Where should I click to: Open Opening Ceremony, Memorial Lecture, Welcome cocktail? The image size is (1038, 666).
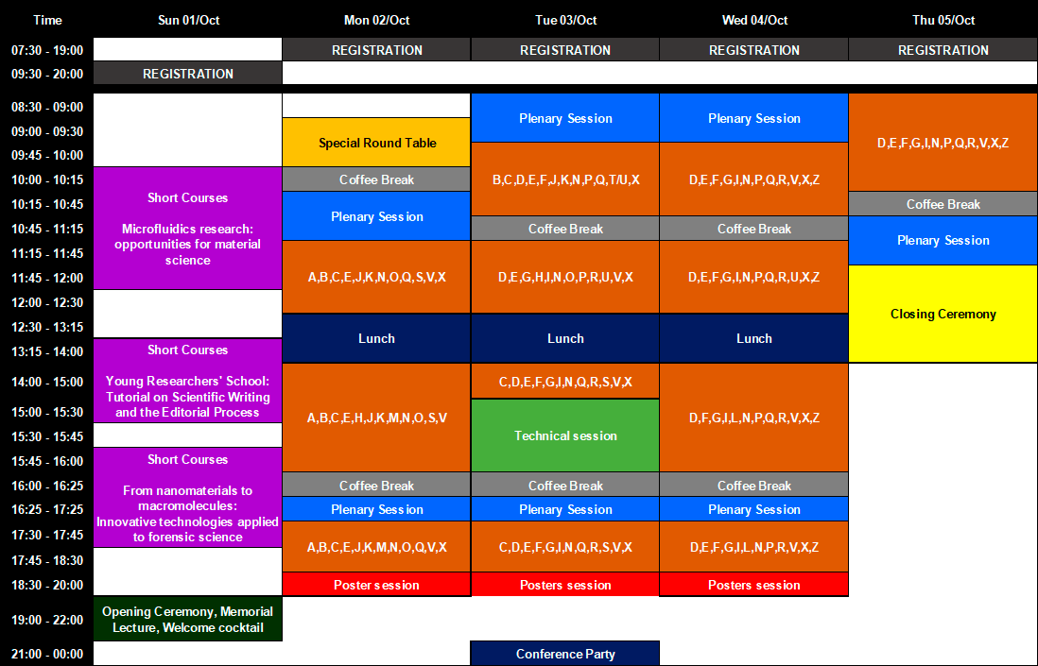coord(187,620)
